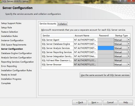The width and height of the screenshot is (135, 106).
Task: Expand Database Engine startup type dropdown arrow
Action: click(x=128, y=44)
